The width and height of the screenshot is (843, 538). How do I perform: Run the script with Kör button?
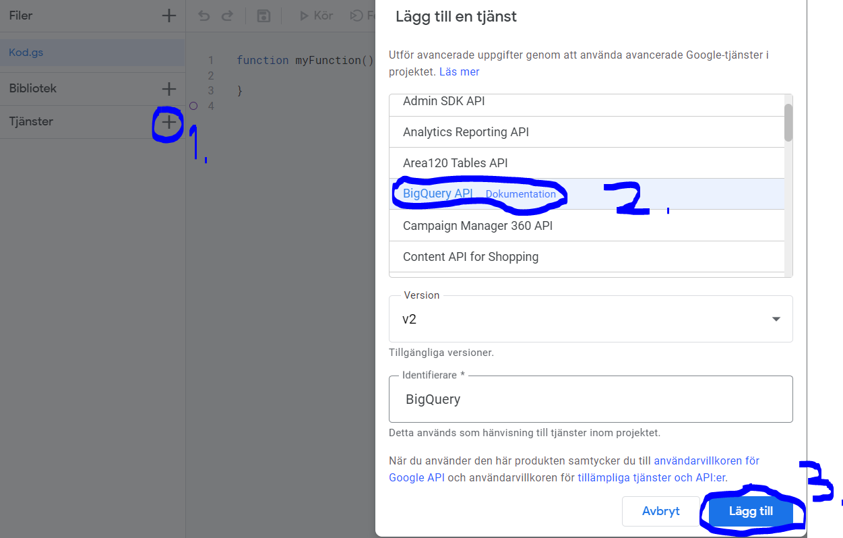tap(316, 16)
